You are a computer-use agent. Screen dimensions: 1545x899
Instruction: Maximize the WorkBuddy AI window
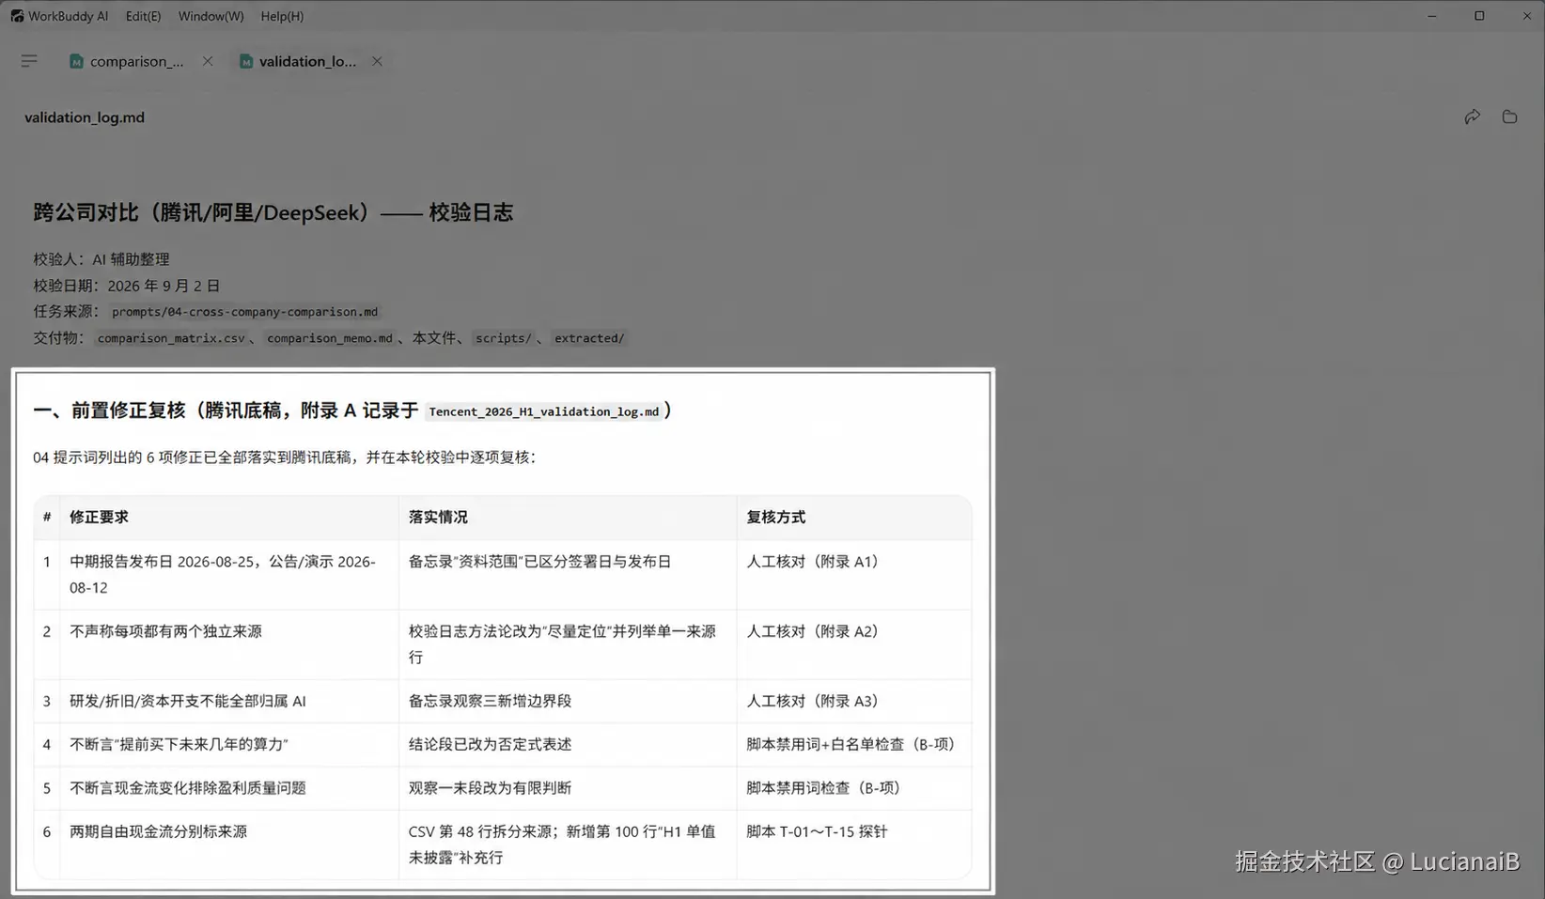1479,16
